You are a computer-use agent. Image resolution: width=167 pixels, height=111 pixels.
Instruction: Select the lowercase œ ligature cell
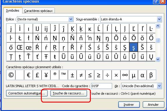click(x=28, y=47)
